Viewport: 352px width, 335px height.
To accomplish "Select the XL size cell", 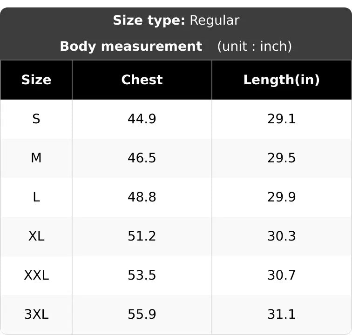I will coord(36,236).
